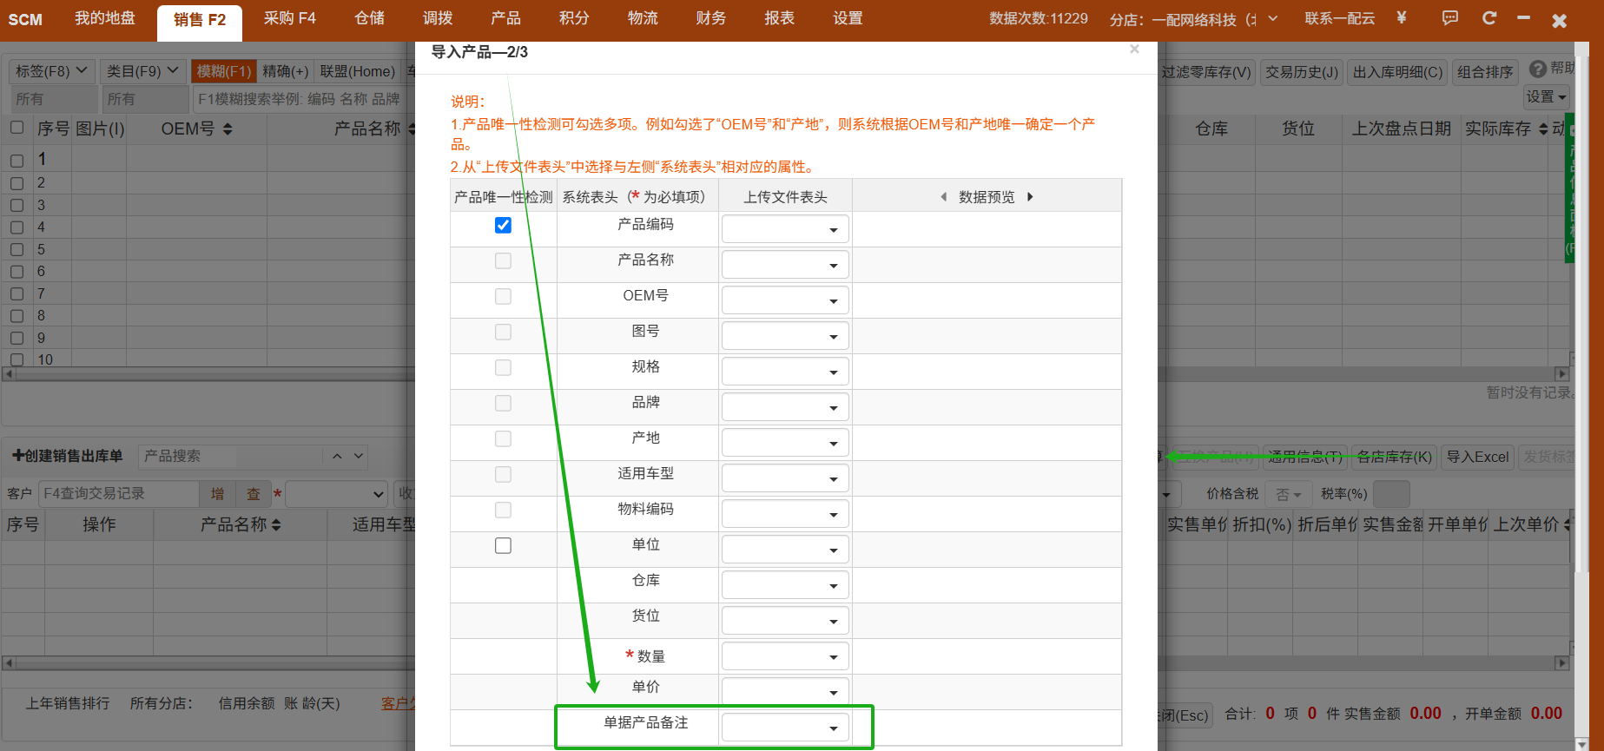The image size is (1604, 751).
Task: Open upload header dropdown for 规格
Action: 785,372
